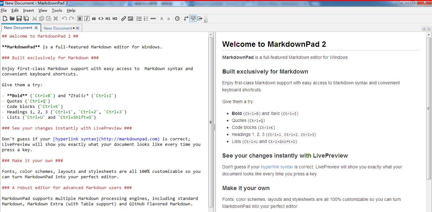Create an unordered bullet list
Viewport: 432px width, 212px height.
coord(139,18)
